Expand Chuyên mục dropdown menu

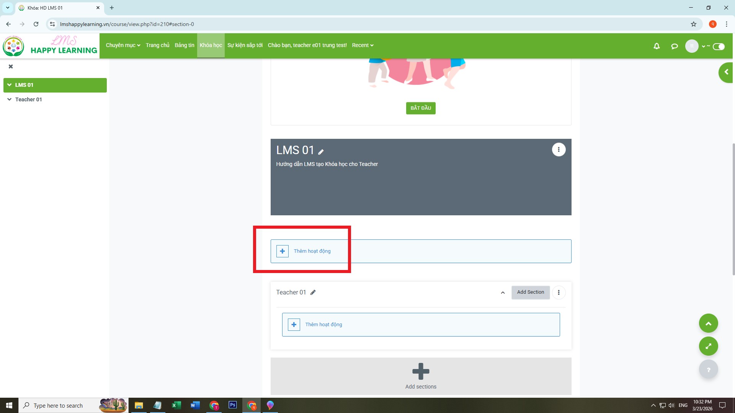click(123, 45)
